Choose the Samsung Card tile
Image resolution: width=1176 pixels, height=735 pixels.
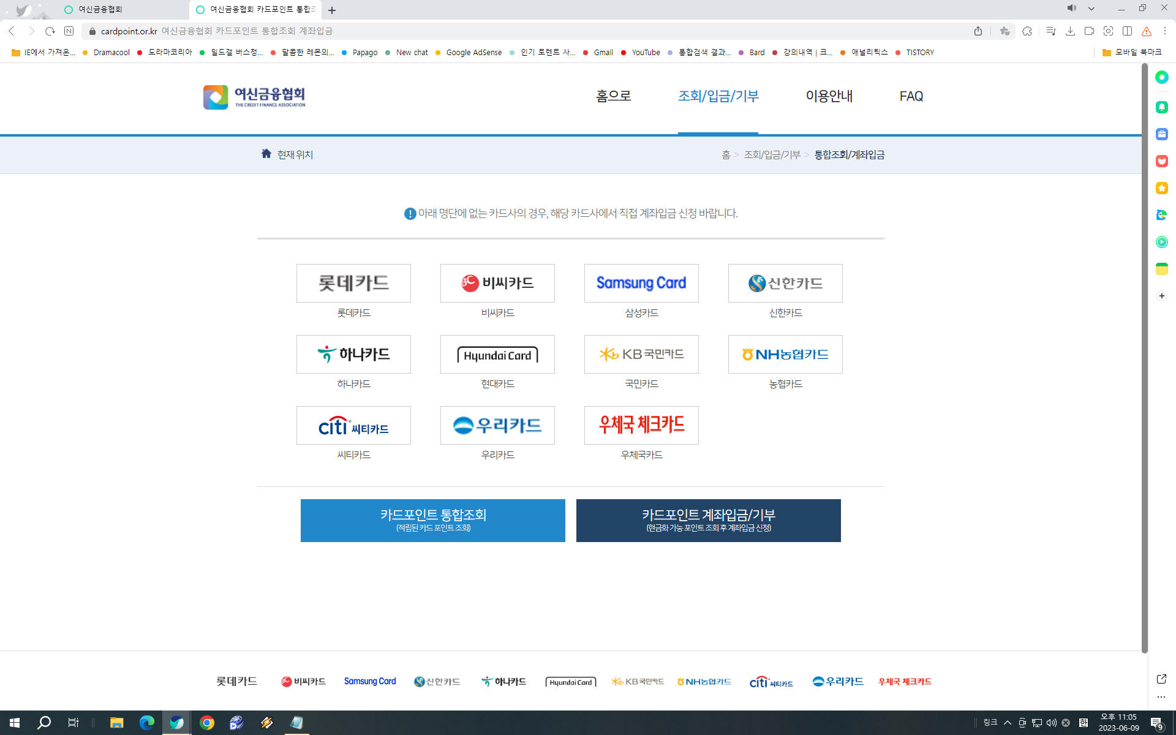(x=641, y=283)
